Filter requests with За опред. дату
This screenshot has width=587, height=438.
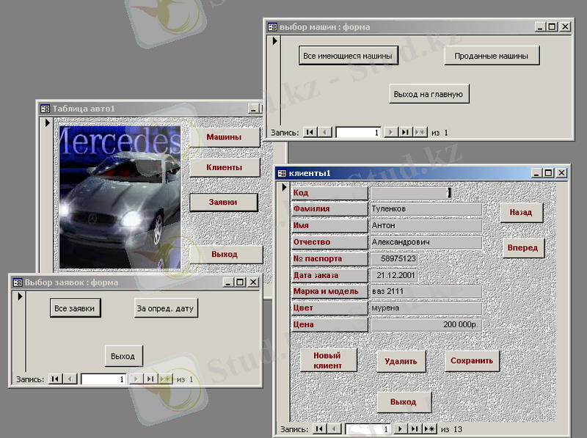coord(166,308)
